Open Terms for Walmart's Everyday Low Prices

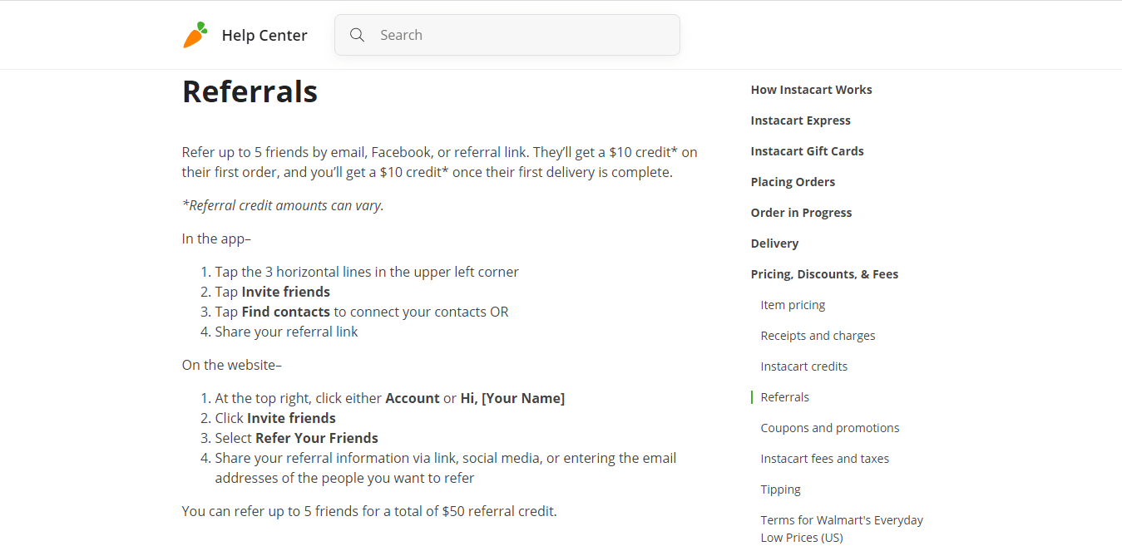point(842,529)
